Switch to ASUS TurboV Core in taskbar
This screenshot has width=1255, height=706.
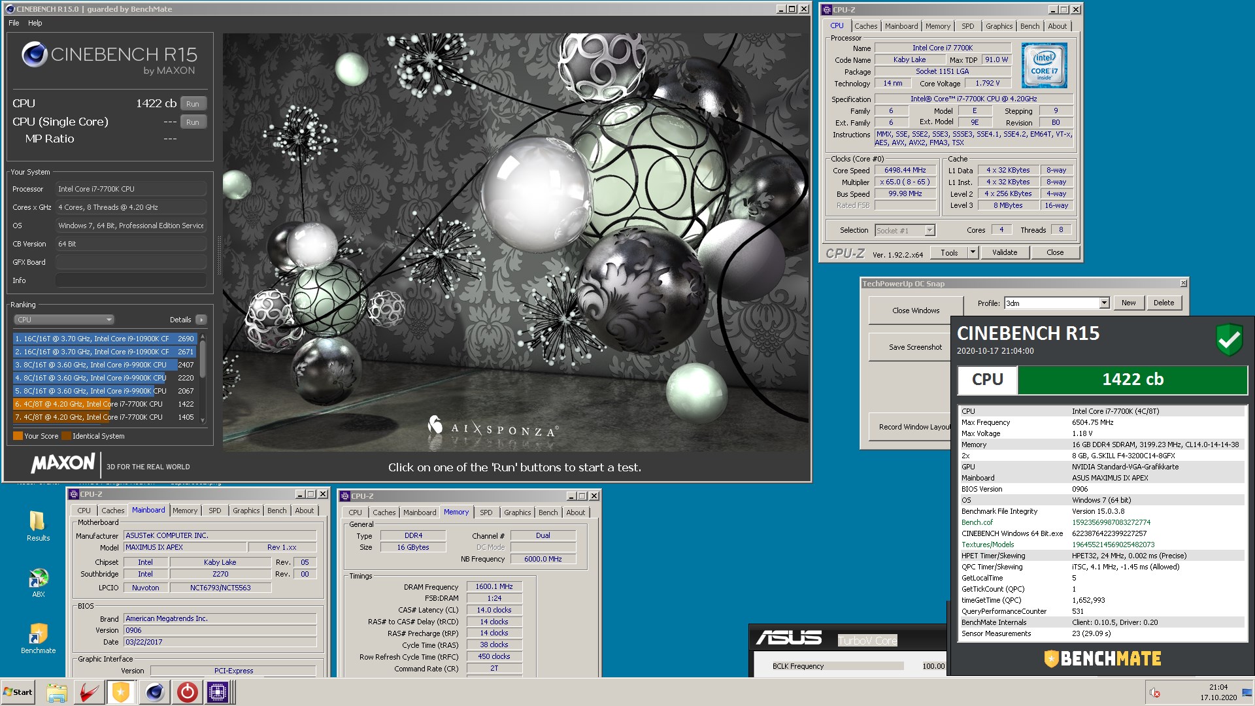click(89, 692)
